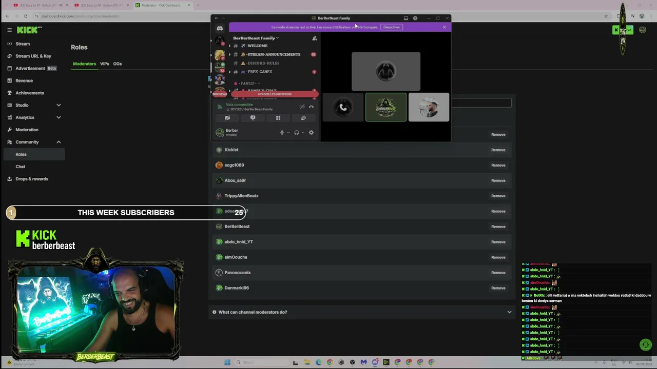Click Désactiver on streamer mode banner
Image resolution: width=657 pixels, height=369 pixels.
click(392, 27)
